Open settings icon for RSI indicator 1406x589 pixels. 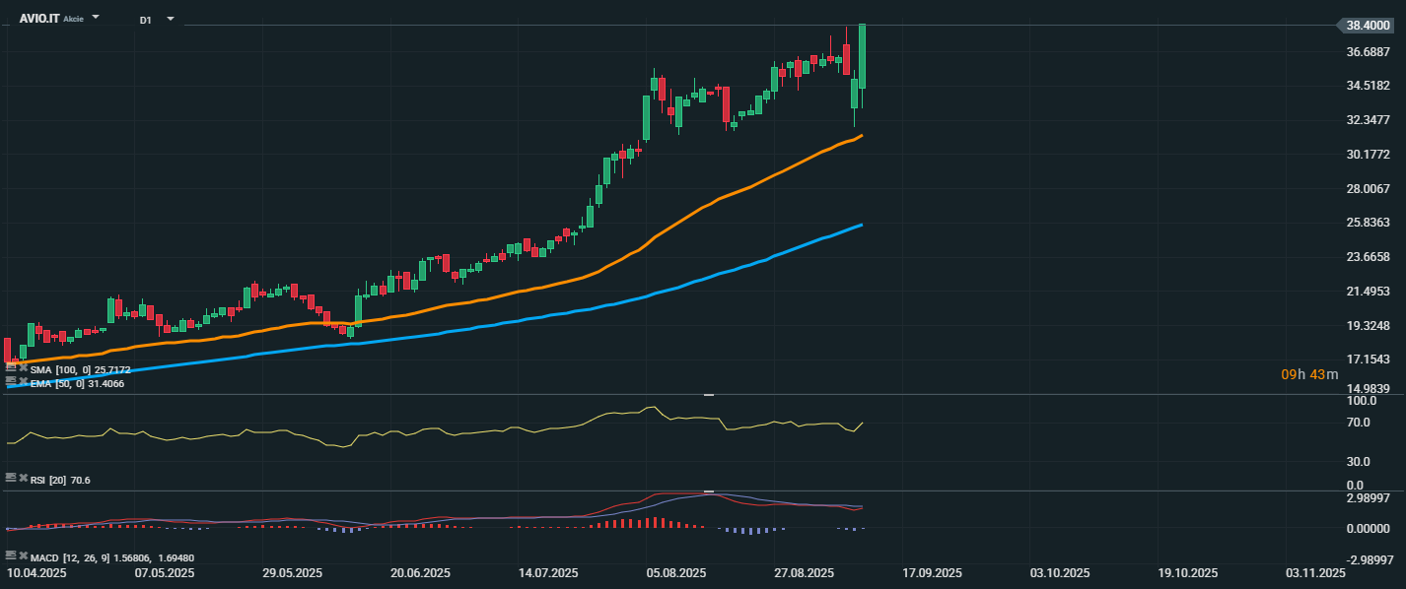(11, 478)
